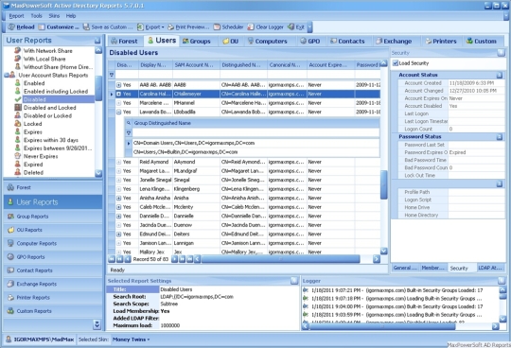Open Computer Reports in navigation pane
Viewport: 511px width, 348px height.
tap(53, 243)
